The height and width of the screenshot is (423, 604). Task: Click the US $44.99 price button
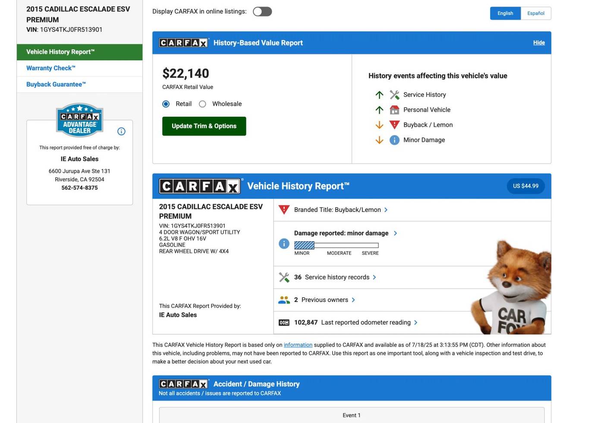coord(525,186)
